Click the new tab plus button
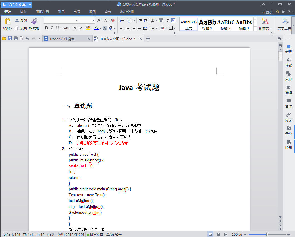The width and height of the screenshot is (295, 237). tap(148, 39)
